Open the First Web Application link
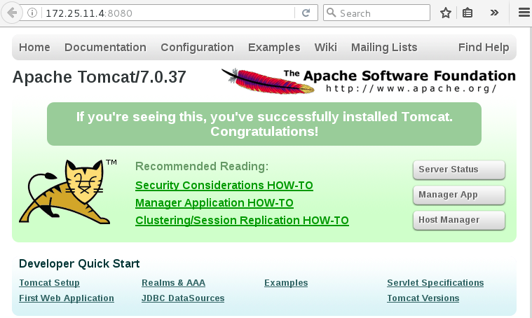The width and height of the screenshot is (532, 318). [x=67, y=298]
